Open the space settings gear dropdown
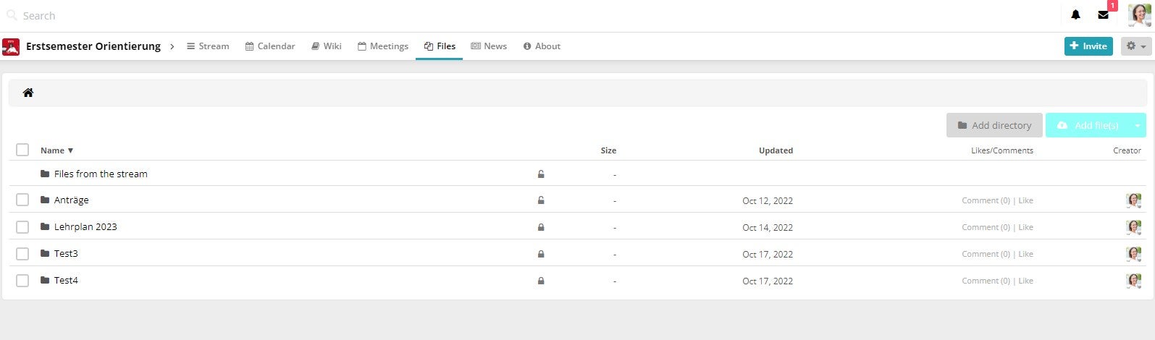Viewport: 1155px width, 340px height. tap(1135, 46)
